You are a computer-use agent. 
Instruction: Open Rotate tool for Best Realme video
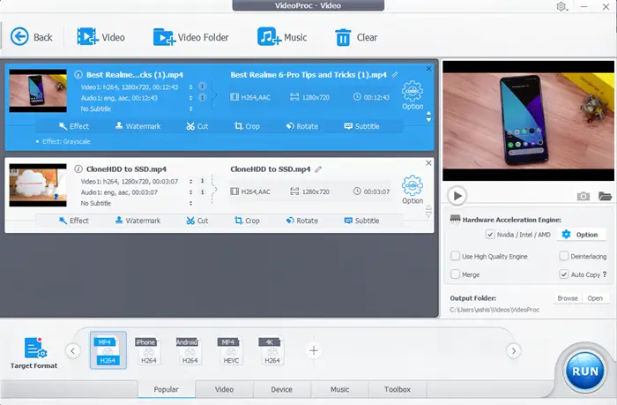pyautogui.click(x=301, y=126)
